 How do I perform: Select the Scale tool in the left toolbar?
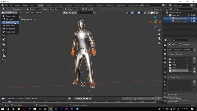click(4, 39)
